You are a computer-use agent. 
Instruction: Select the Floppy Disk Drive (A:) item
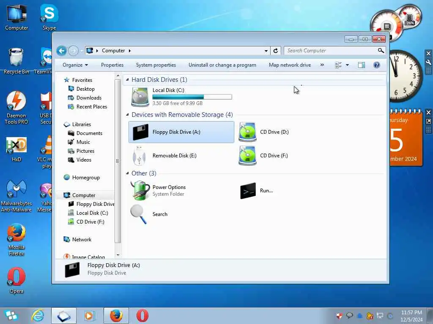(181, 132)
